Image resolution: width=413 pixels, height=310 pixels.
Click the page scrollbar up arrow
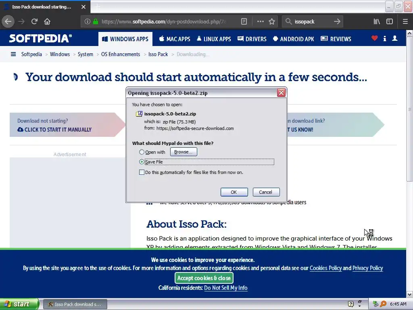point(410,34)
